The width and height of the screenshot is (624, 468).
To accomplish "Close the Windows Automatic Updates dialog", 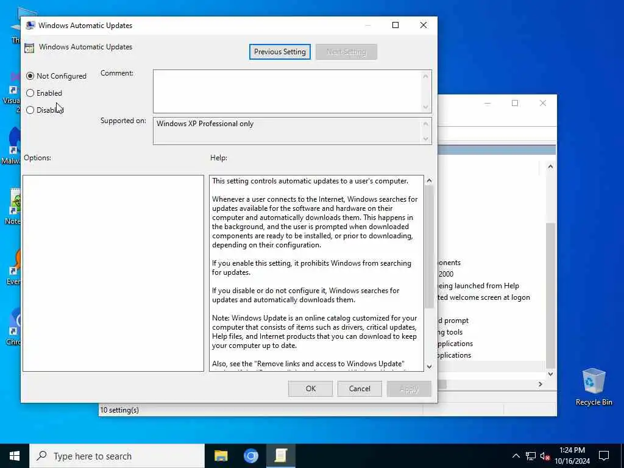I will pos(424,25).
